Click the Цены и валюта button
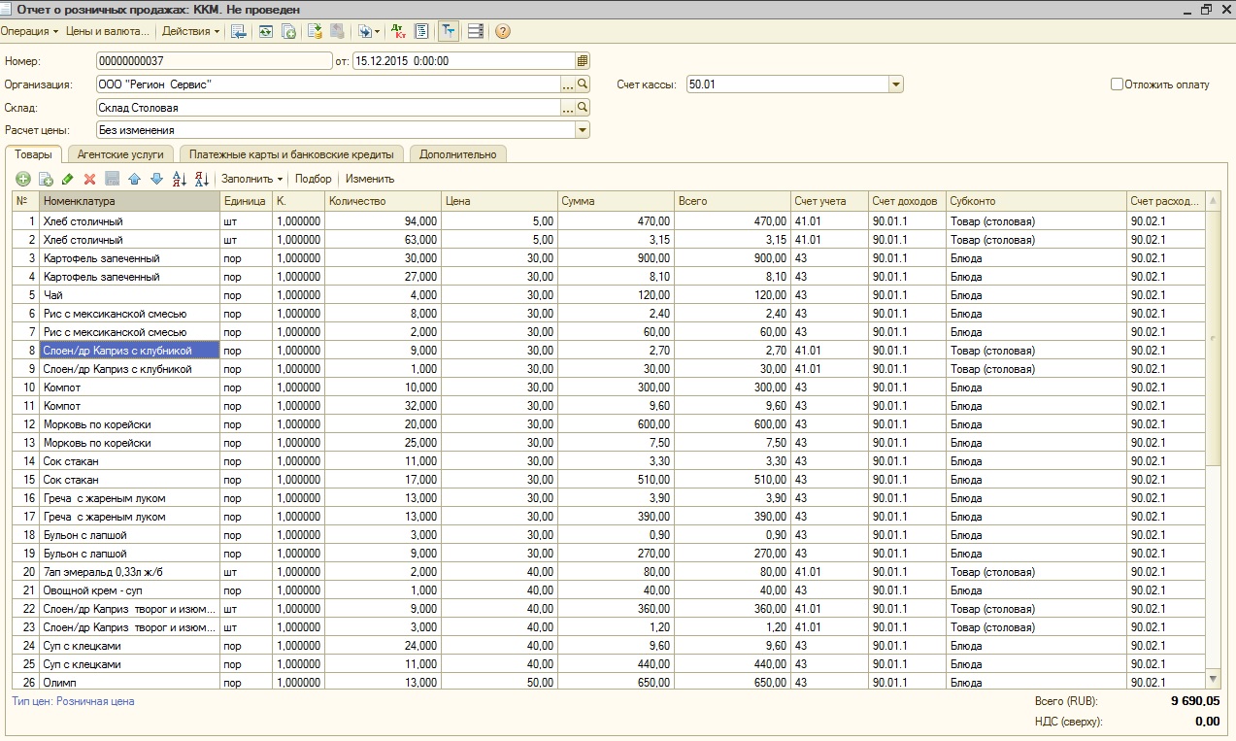 click(108, 31)
